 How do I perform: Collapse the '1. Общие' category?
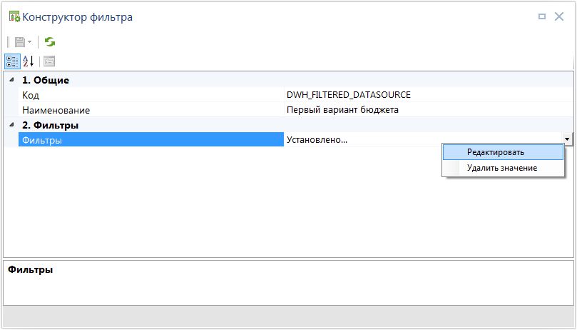[11, 80]
